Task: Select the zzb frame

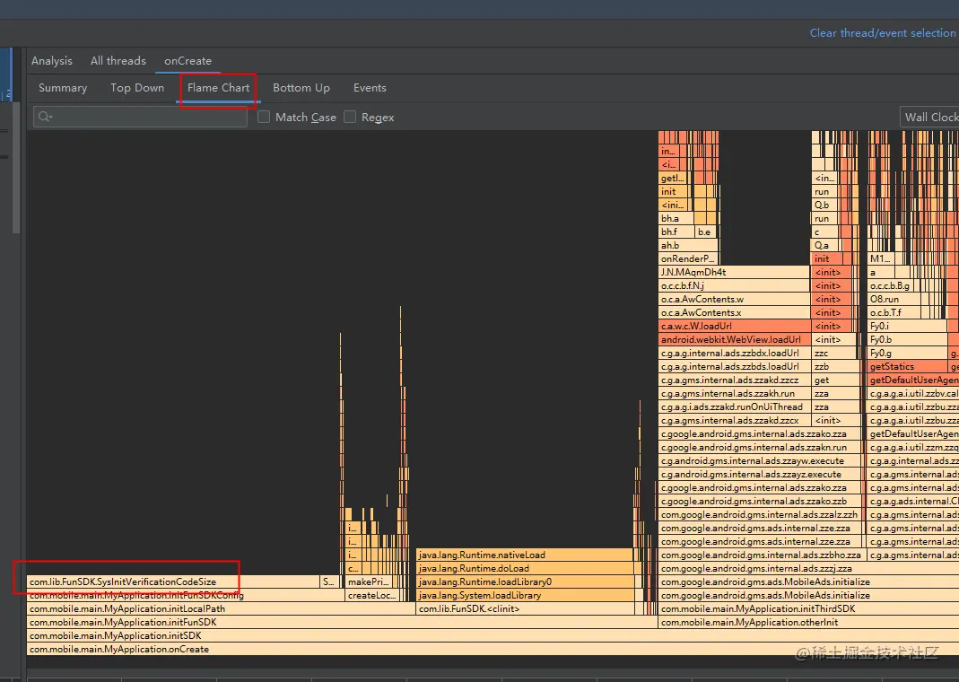Action: click(835, 366)
